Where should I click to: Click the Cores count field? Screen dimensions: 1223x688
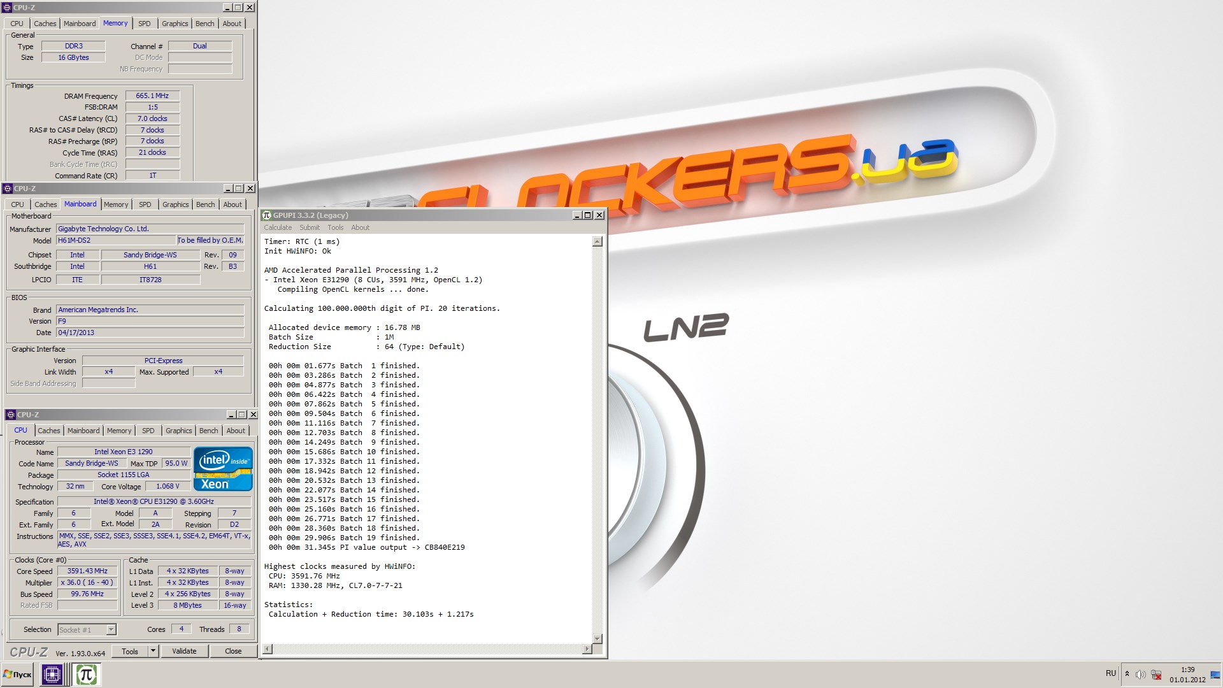182,629
